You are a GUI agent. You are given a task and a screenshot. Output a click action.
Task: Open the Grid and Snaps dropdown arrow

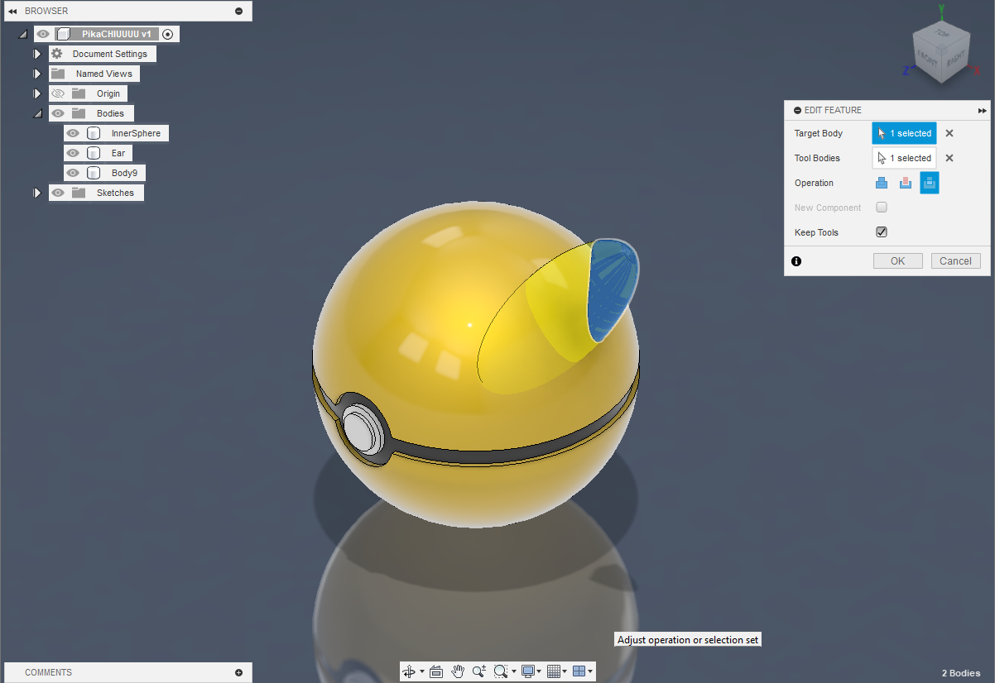[565, 671]
